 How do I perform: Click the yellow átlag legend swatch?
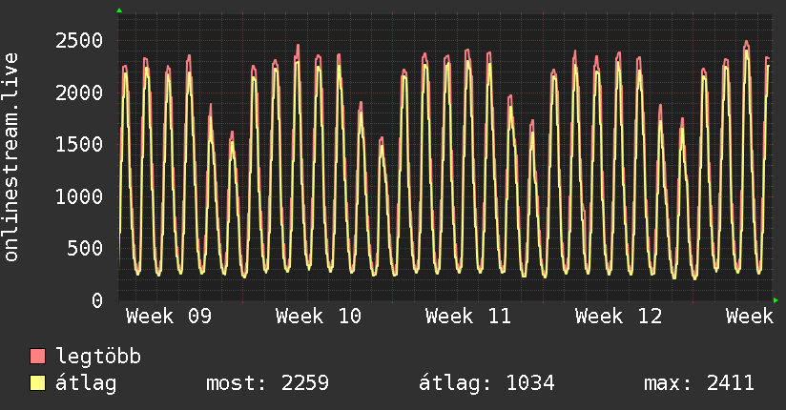[38, 384]
